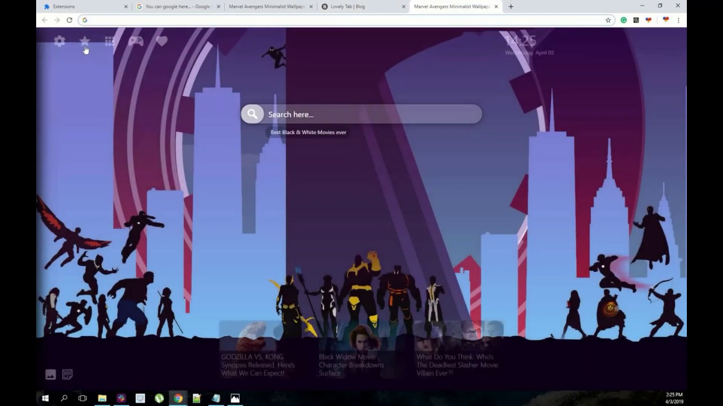The width and height of the screenshot is (723, 406).
Task: Open the wallpaper image icon
Action: coord(50,374)
